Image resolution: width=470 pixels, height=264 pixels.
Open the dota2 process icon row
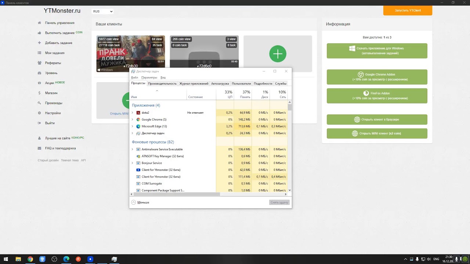coord(138,113)
